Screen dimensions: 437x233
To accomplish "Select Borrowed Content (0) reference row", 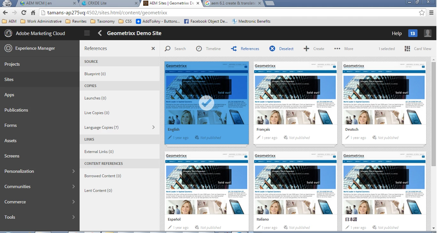I will coord(120,176).
